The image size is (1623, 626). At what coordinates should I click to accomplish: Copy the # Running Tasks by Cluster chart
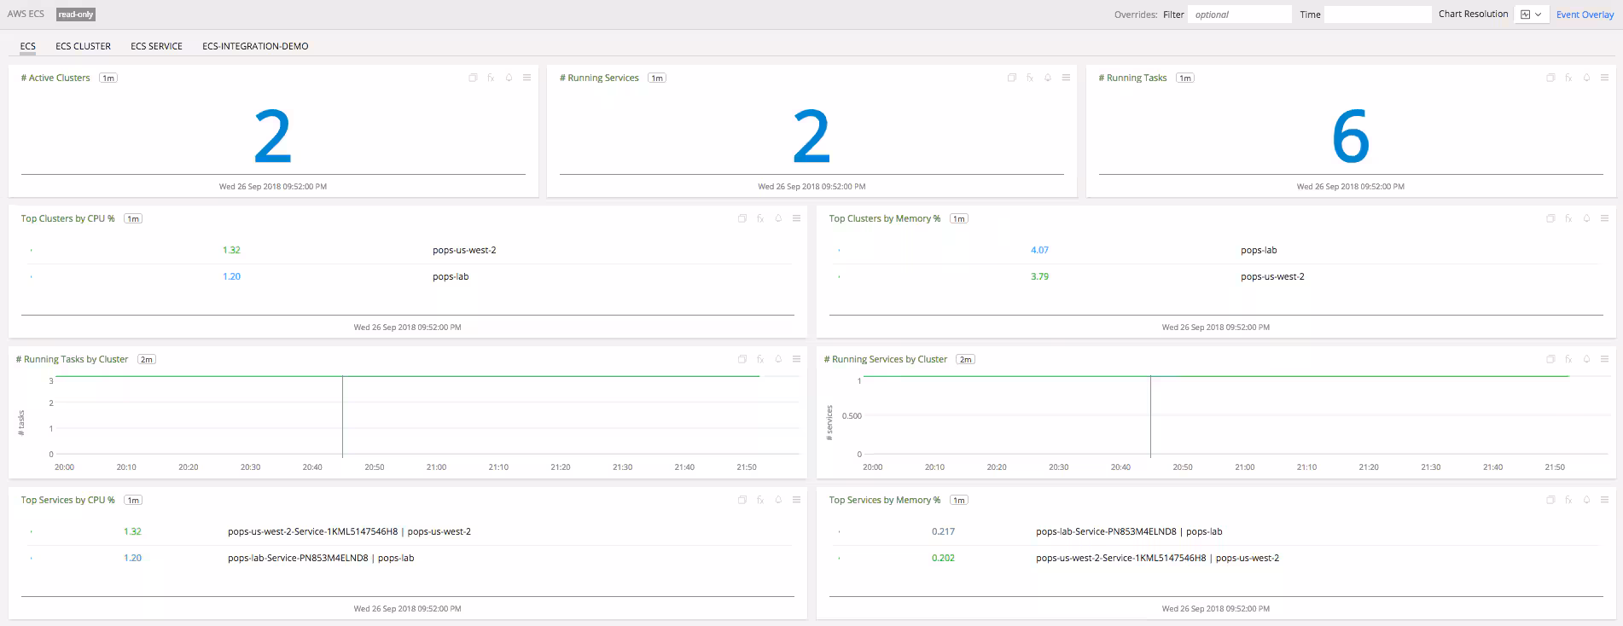(x=742, y=359)
